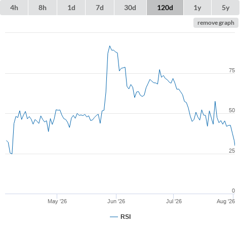Viewport: 240px width, 230px height.
Task: Open the 5y time range view
Action: pyautogui.click(x=225, y=8)
